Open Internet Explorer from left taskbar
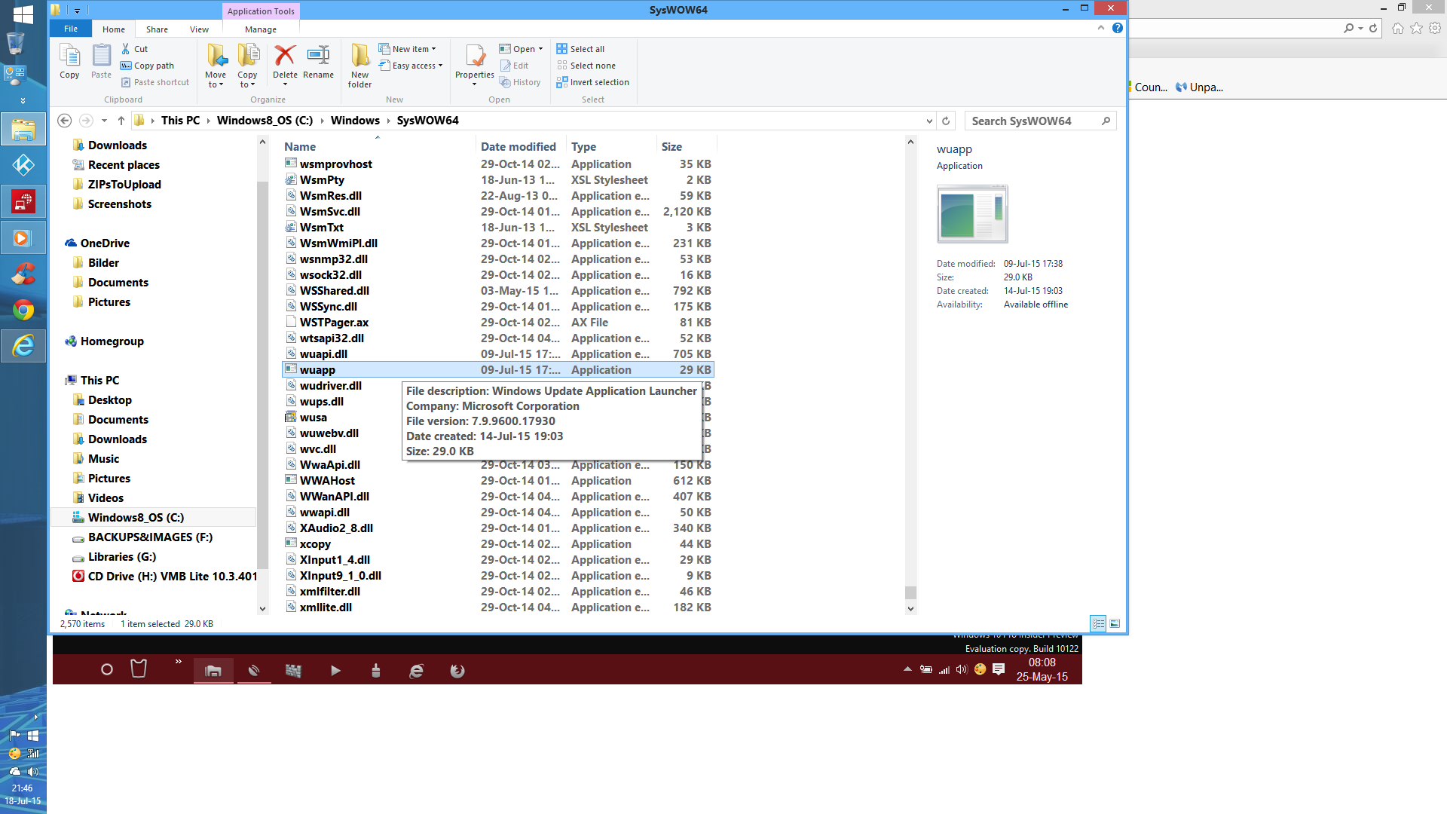1447x814 pixels. coord(23,346)
